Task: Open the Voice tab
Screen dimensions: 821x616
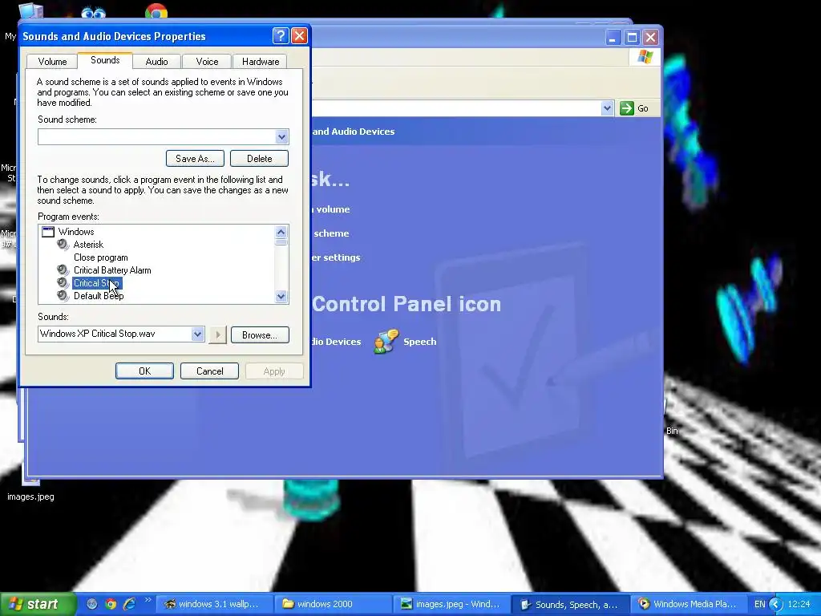Action: pos(207,61)
